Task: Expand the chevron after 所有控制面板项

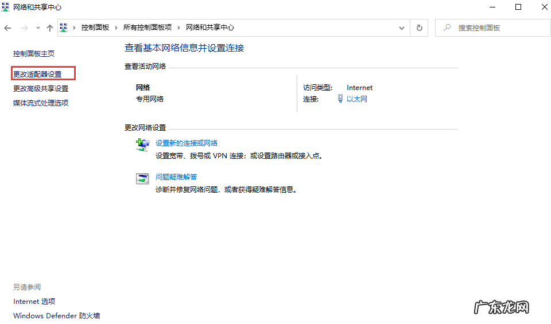Action: pyautogui.click(x=179, y=28)
